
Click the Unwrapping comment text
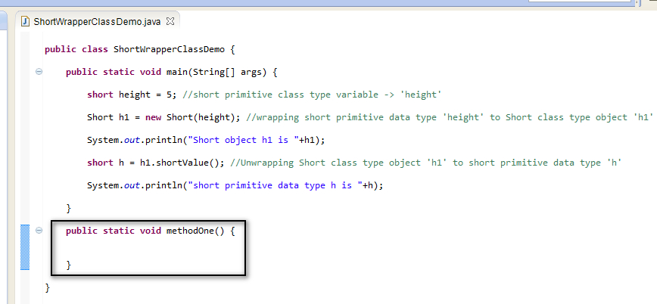pos(425,163)
